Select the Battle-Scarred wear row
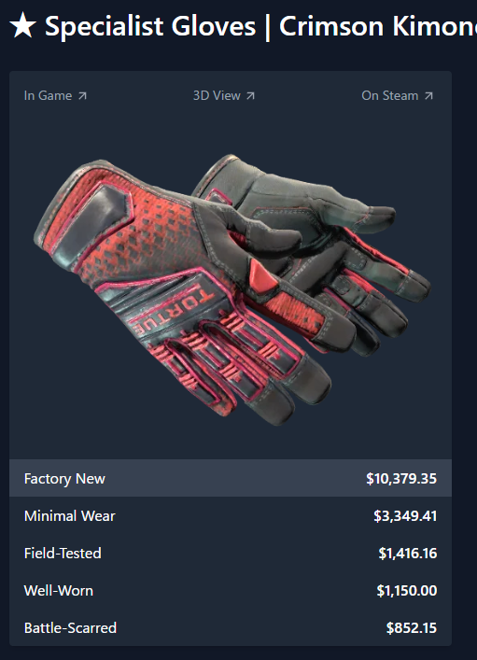Screen dimensions: 477x660 point(231,627)
